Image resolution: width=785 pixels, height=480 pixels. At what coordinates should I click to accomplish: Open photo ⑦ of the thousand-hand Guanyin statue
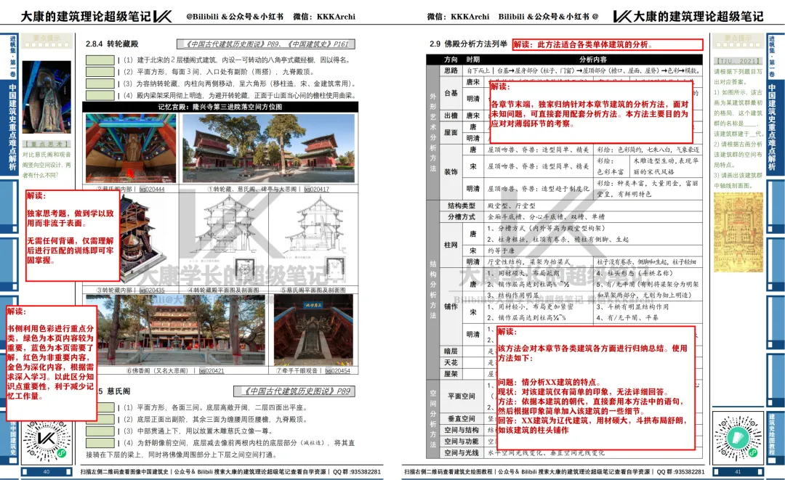(x=313, y=330)
